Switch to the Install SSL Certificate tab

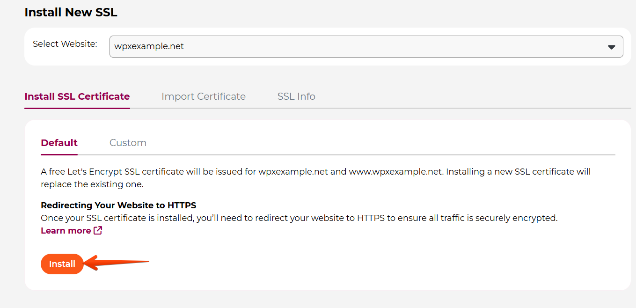pyautogui.click(x=77, y=96)
